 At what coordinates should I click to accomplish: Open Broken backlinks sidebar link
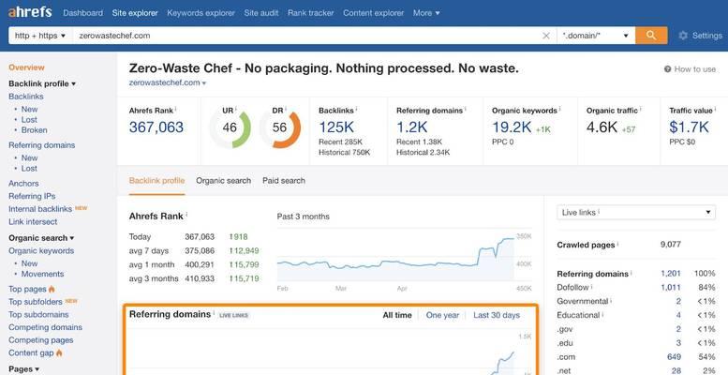(34, 130)
